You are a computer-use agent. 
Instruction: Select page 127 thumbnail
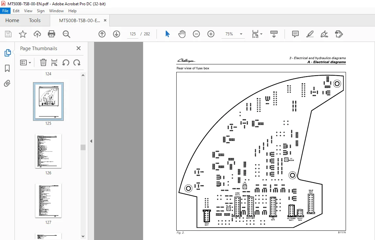click(48, 200)
